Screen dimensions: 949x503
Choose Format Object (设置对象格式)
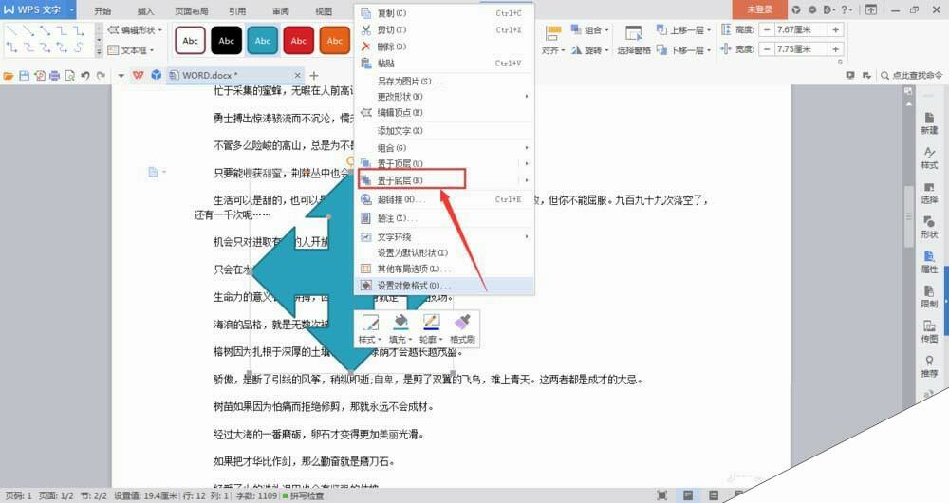443,285
